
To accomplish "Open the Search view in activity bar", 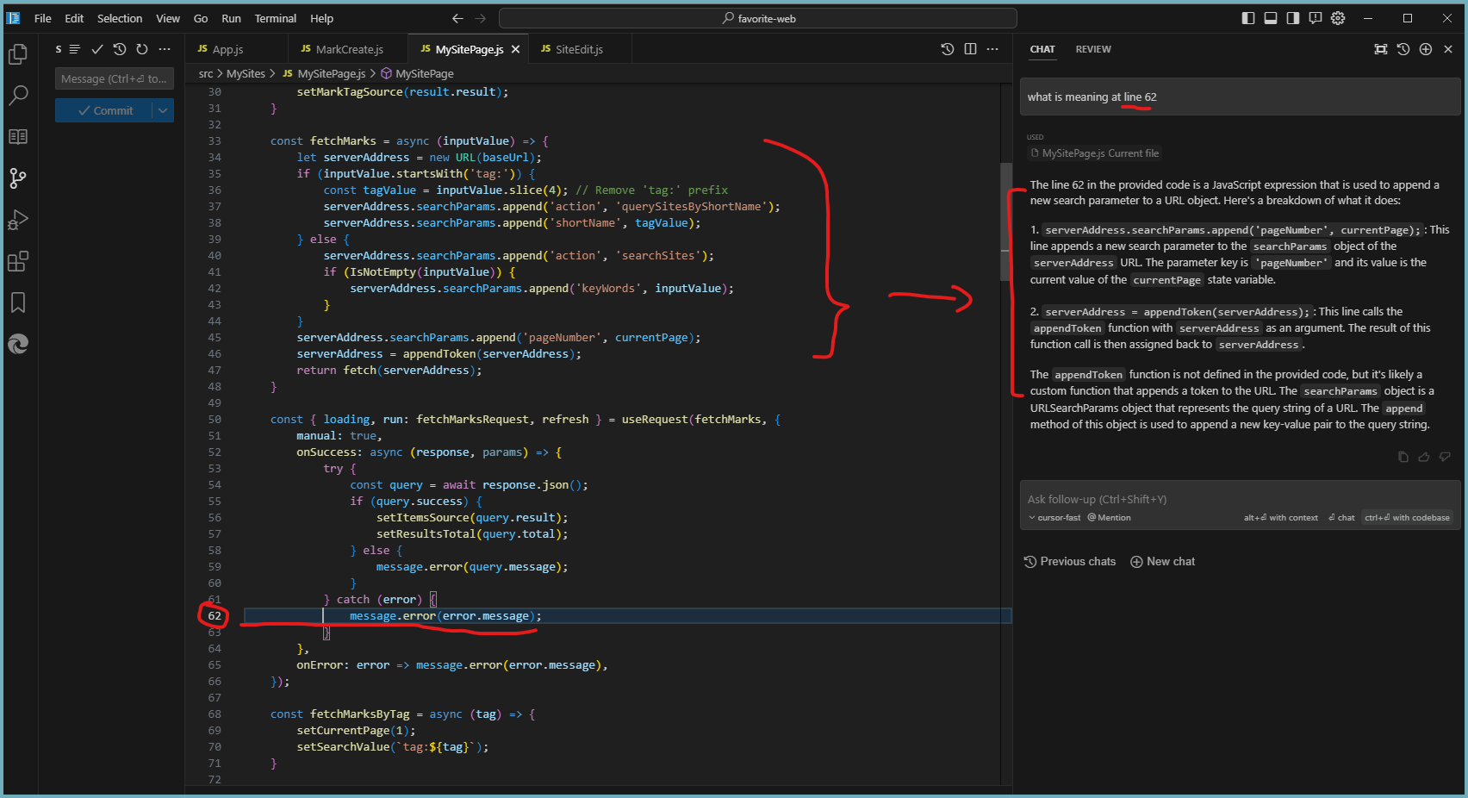I will (x=18, y=96).
